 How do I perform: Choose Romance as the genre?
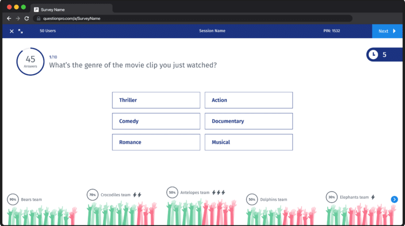pyautogui.click(x=156, y=142)
